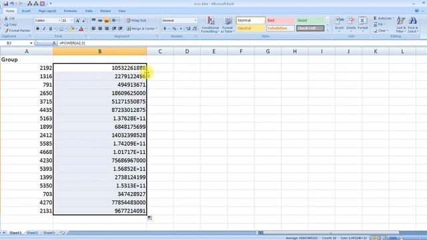Open the Sheet3 tab
This screenshot has height=240, width=427.
[x=49, y=233]
